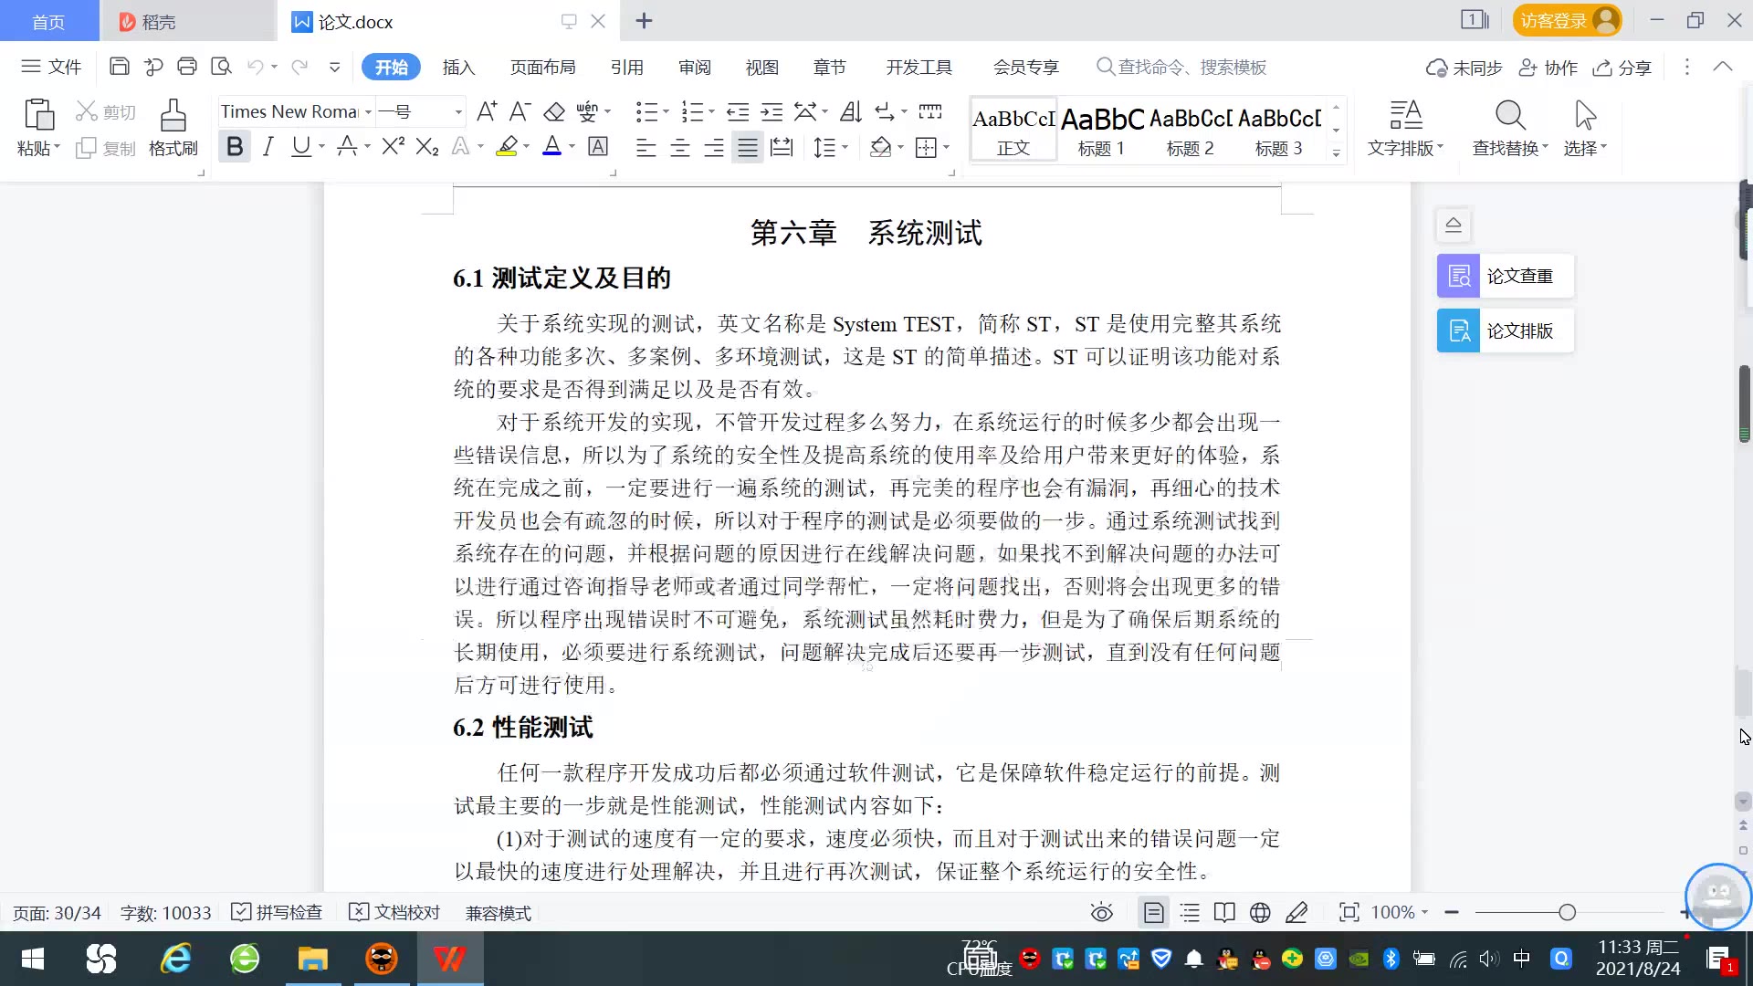Toggle page view mode in status bar
The height and width of the screenshot is (986, 1753).
click(1153, 912)
